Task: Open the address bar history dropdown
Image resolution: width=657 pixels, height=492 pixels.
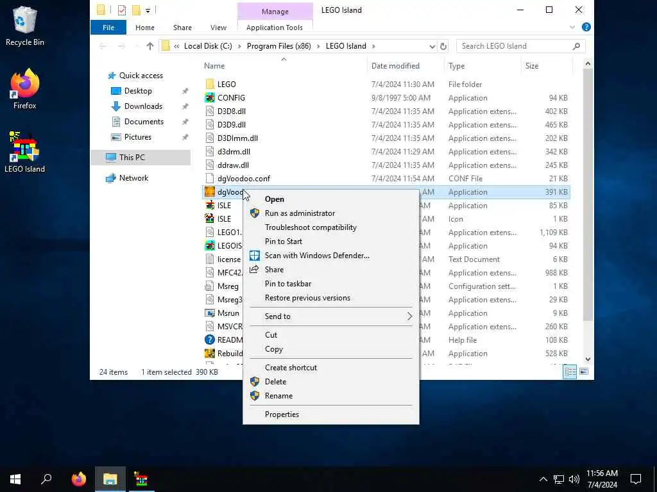Action: coord(432,46)
